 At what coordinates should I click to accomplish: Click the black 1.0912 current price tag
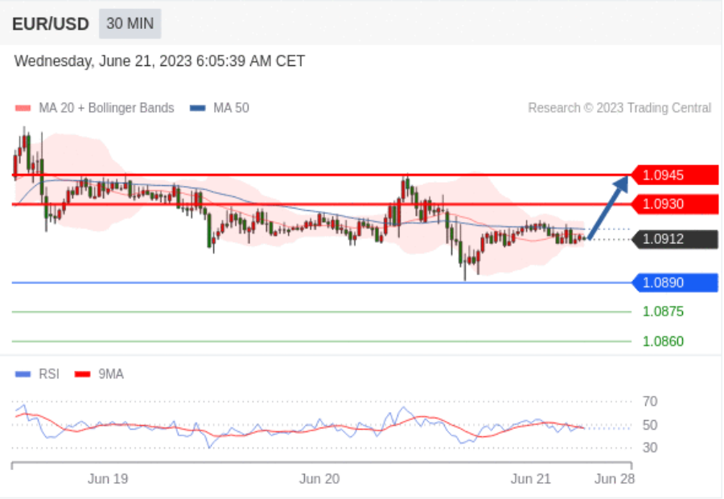[x=675, y=239]
